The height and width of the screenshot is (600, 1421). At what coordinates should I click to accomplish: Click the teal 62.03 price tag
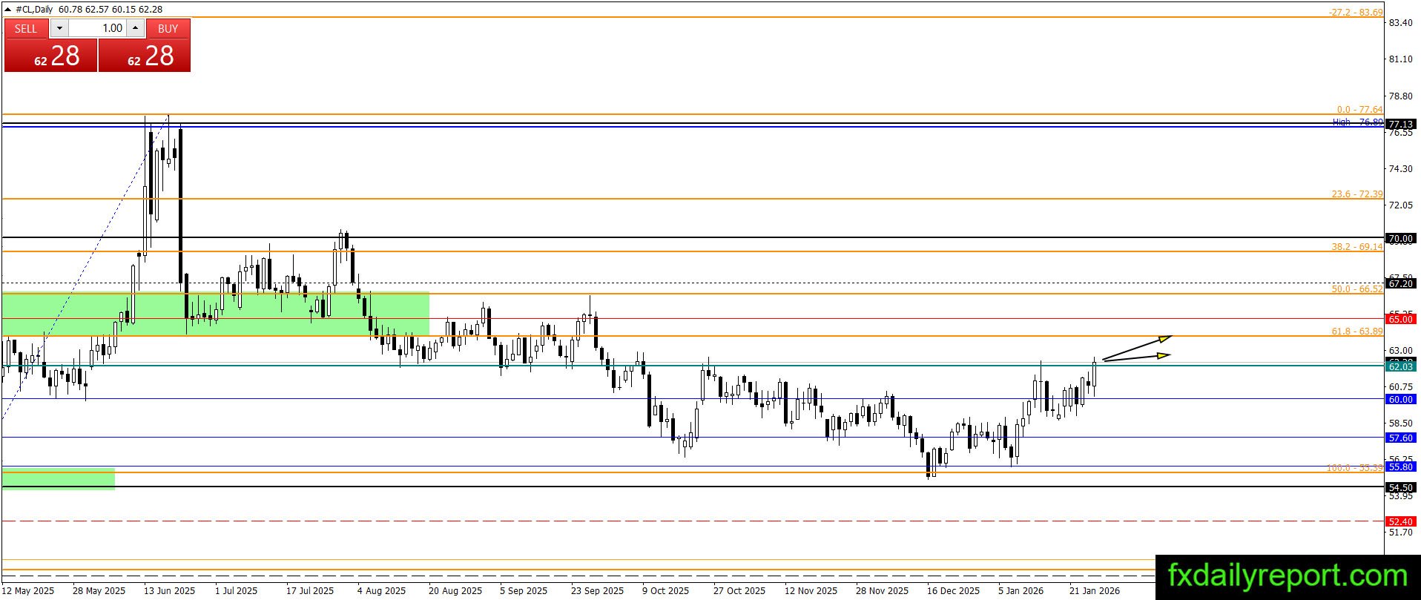pos(1401,366)
